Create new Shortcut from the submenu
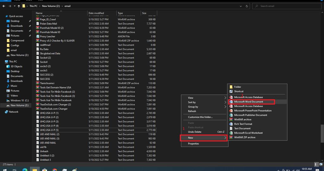 point(257,92)
